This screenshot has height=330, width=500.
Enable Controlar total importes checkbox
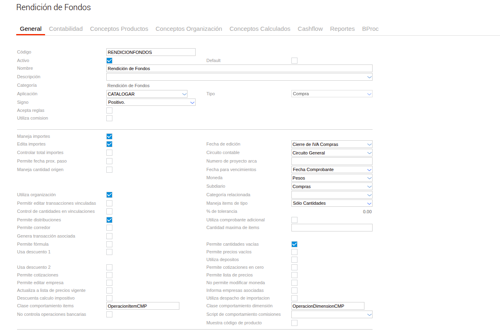pyautogui.click(x=109, y=152)
